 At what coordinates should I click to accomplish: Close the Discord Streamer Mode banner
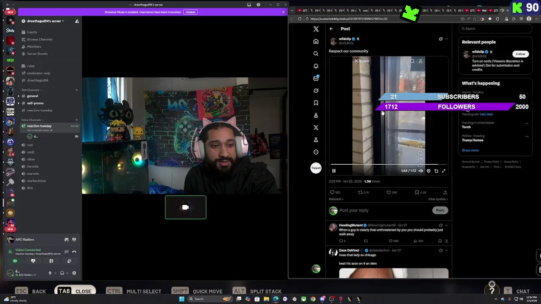click(x=283, y=12)
